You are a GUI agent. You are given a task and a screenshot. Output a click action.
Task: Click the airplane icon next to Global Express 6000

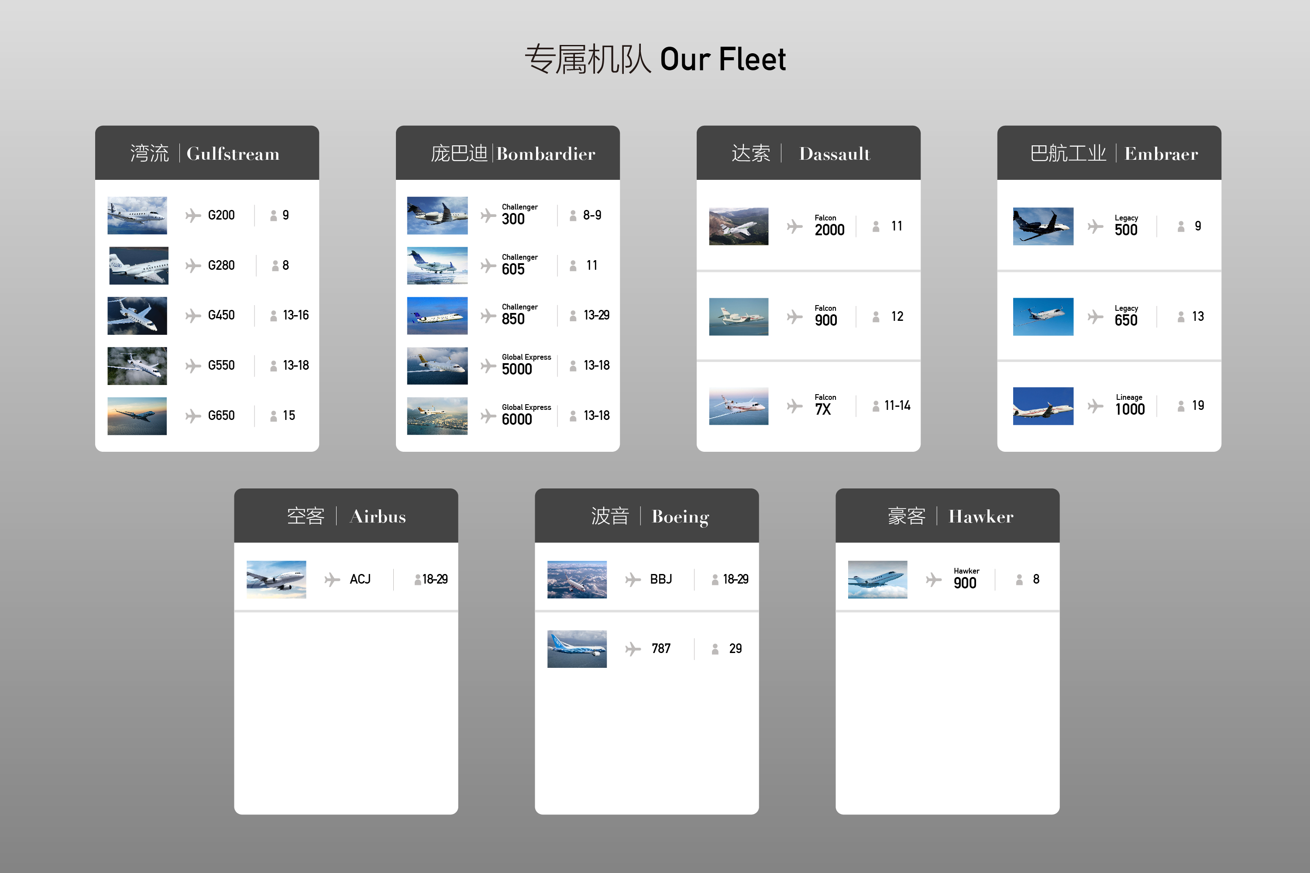[488, 416]
